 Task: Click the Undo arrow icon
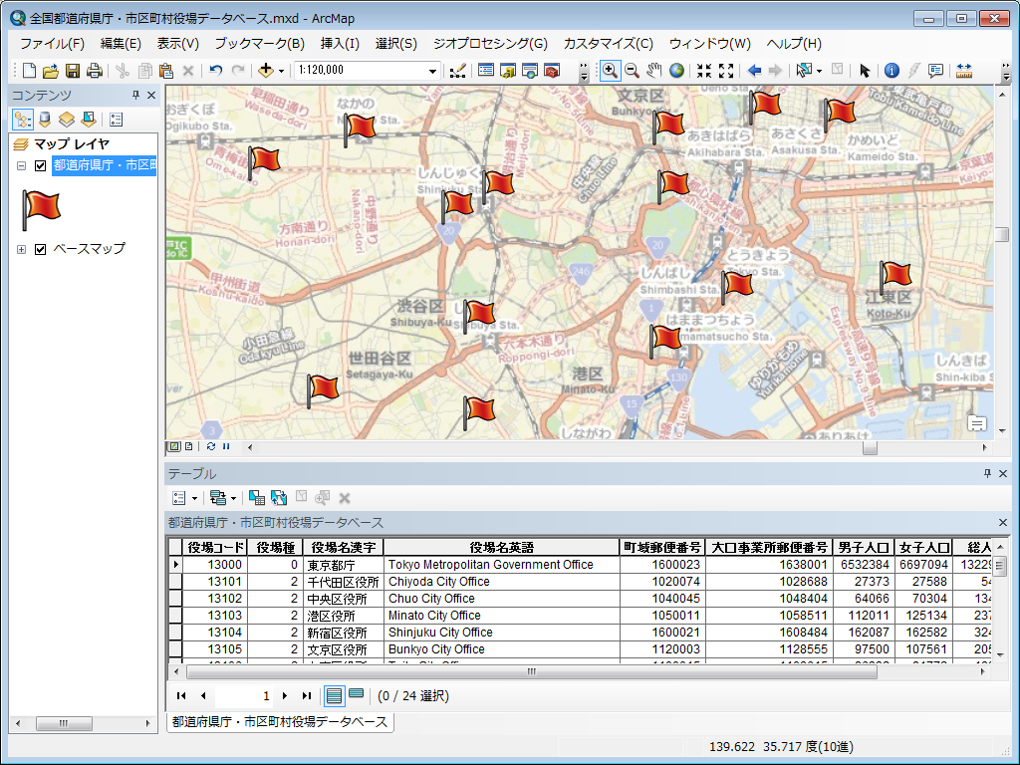click(x=215, y=71)
